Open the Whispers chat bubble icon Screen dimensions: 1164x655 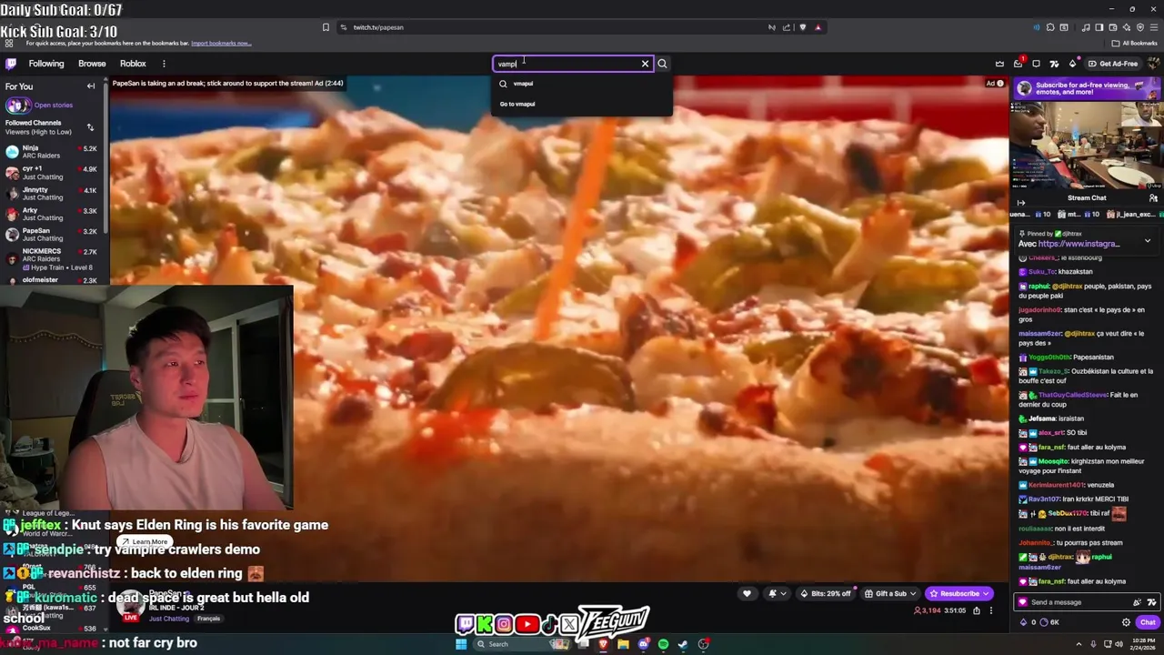point(1036,64)
